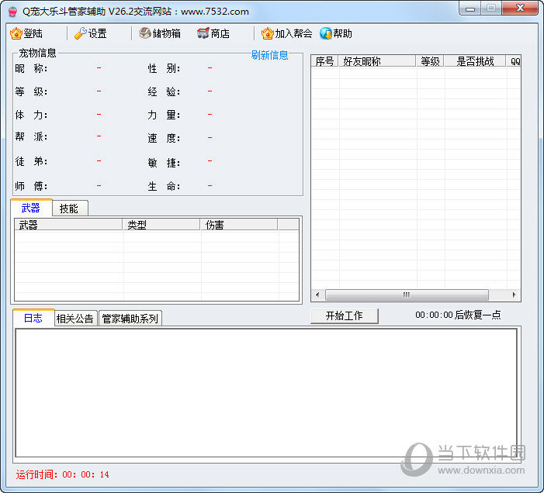The image size is (544, 493).
Task: Open the 管家辅助系列 tab
Action: (x=130, y=318)
